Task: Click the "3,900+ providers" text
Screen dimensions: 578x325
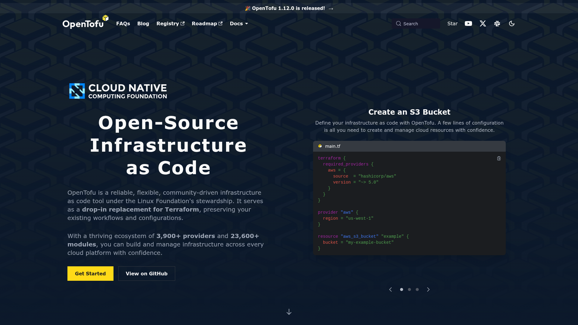Action: pyautogui.click(x=186, y=236)
